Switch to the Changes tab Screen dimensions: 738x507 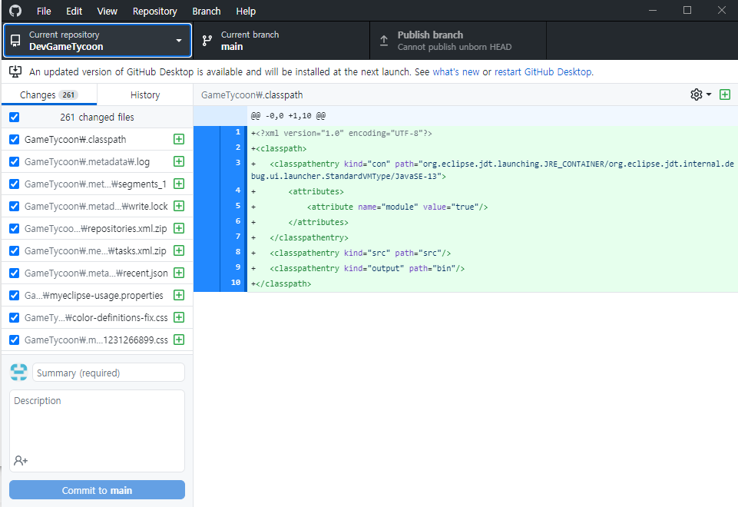point(49,94)
